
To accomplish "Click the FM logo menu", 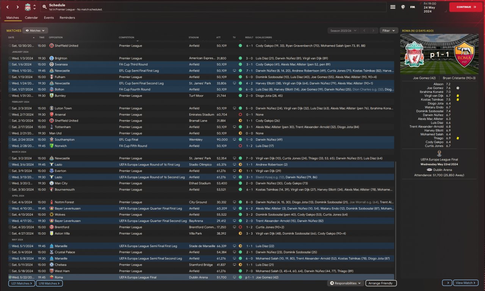I will coord(412,7).
